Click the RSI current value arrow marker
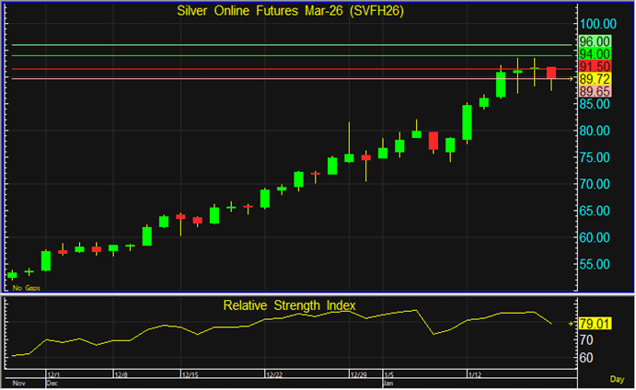The height and width of the screenshot is (390, 636). click(572, 323)
